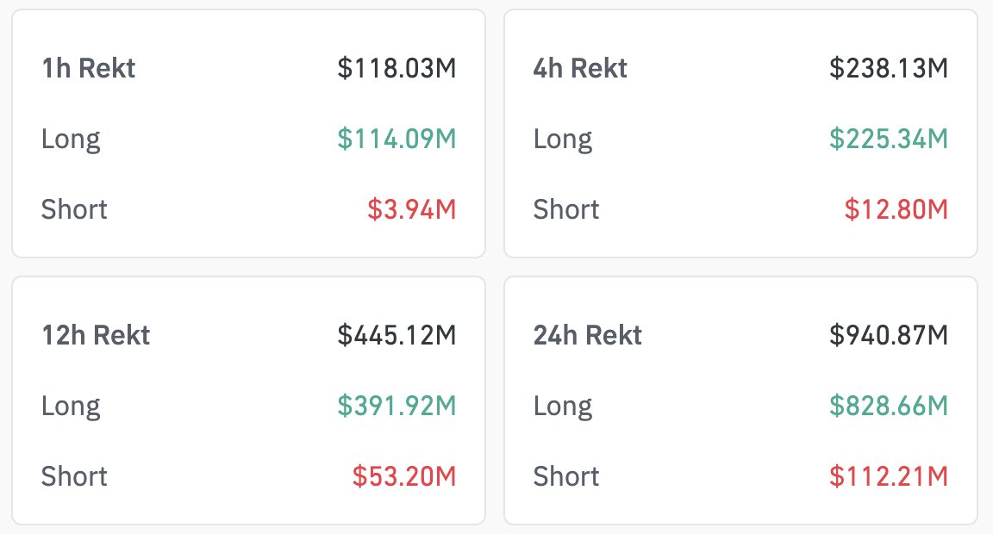
Task: Click the 24h Short $112.21M amount
Action: pyautogui.click(x=889, y=476)
